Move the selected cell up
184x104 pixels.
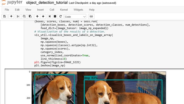coord(37,16)
